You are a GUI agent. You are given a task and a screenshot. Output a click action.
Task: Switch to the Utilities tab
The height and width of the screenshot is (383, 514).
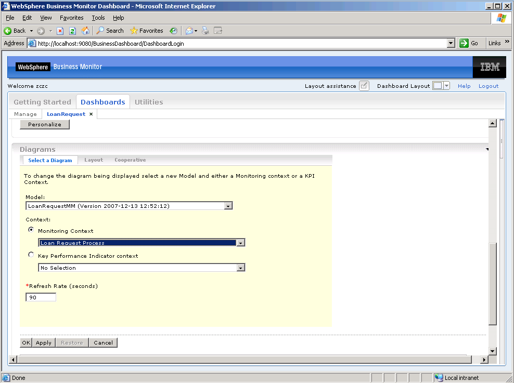(149, 102)
